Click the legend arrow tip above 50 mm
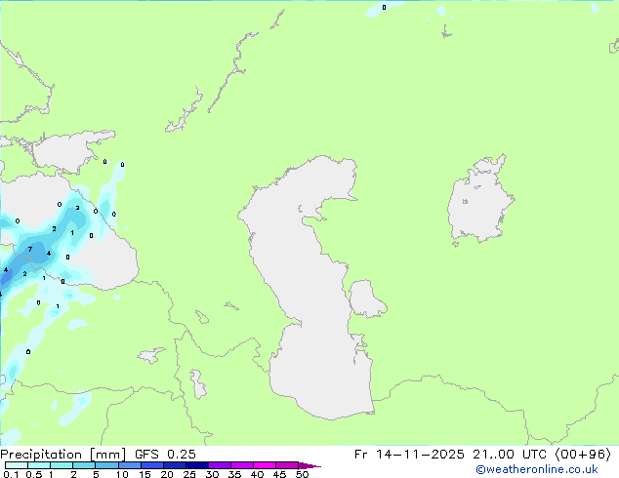Image resolution: width=619 pixels, height=478 pixels. tap(309, 465)
